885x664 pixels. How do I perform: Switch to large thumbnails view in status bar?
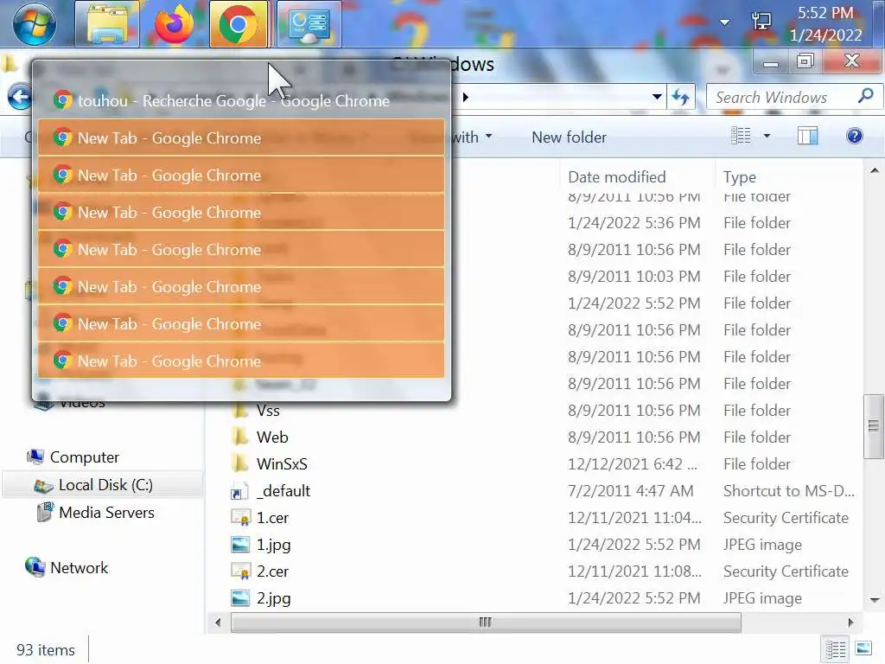(x=863, y=648)
